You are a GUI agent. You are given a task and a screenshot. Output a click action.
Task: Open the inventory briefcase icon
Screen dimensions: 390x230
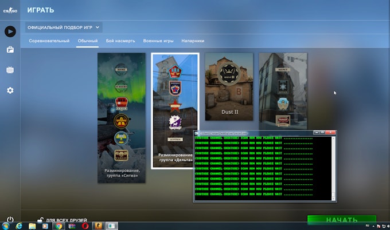pos(10,50)
